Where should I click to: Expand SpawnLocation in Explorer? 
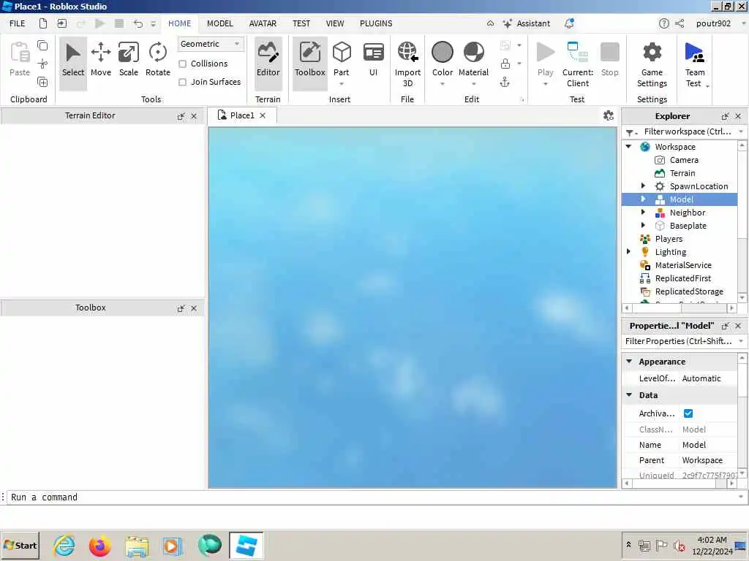643,186
